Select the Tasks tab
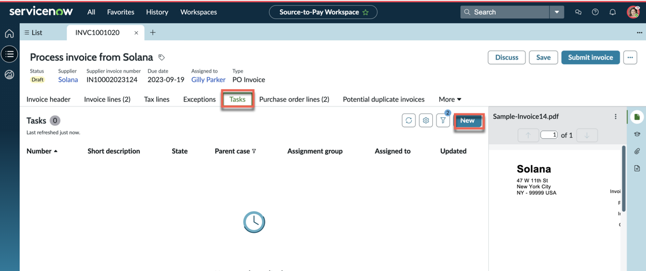Viewport: 646px width, 271px height. [237, 99]
